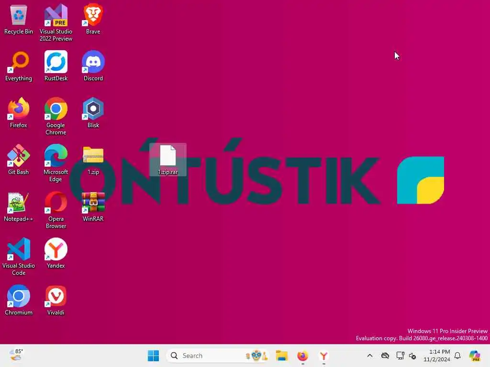Open File Explorer from the taskbar
The image size is (490, 367).
pos(281,356)
